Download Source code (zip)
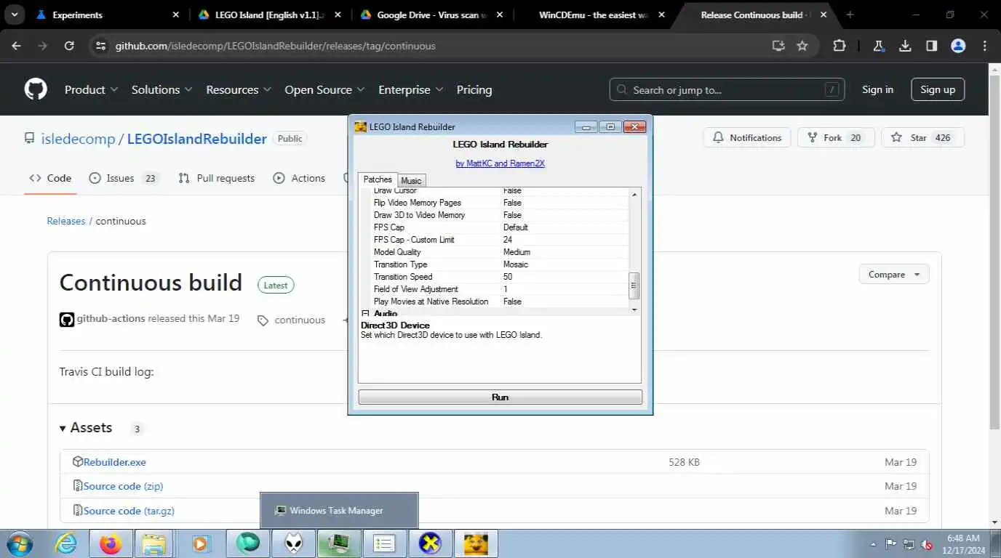The width and height of the screenshot is (1001, 558). click(x=123, y=486)
